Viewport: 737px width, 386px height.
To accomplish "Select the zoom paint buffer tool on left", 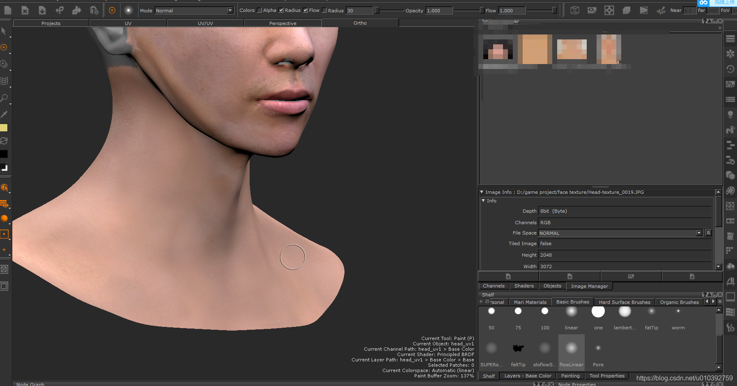I will (x=4, y=64).
